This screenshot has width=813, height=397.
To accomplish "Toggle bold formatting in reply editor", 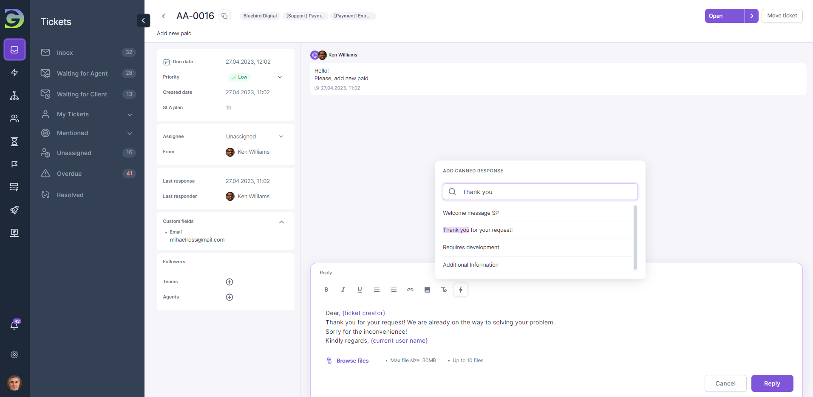I will click(326, 290).
